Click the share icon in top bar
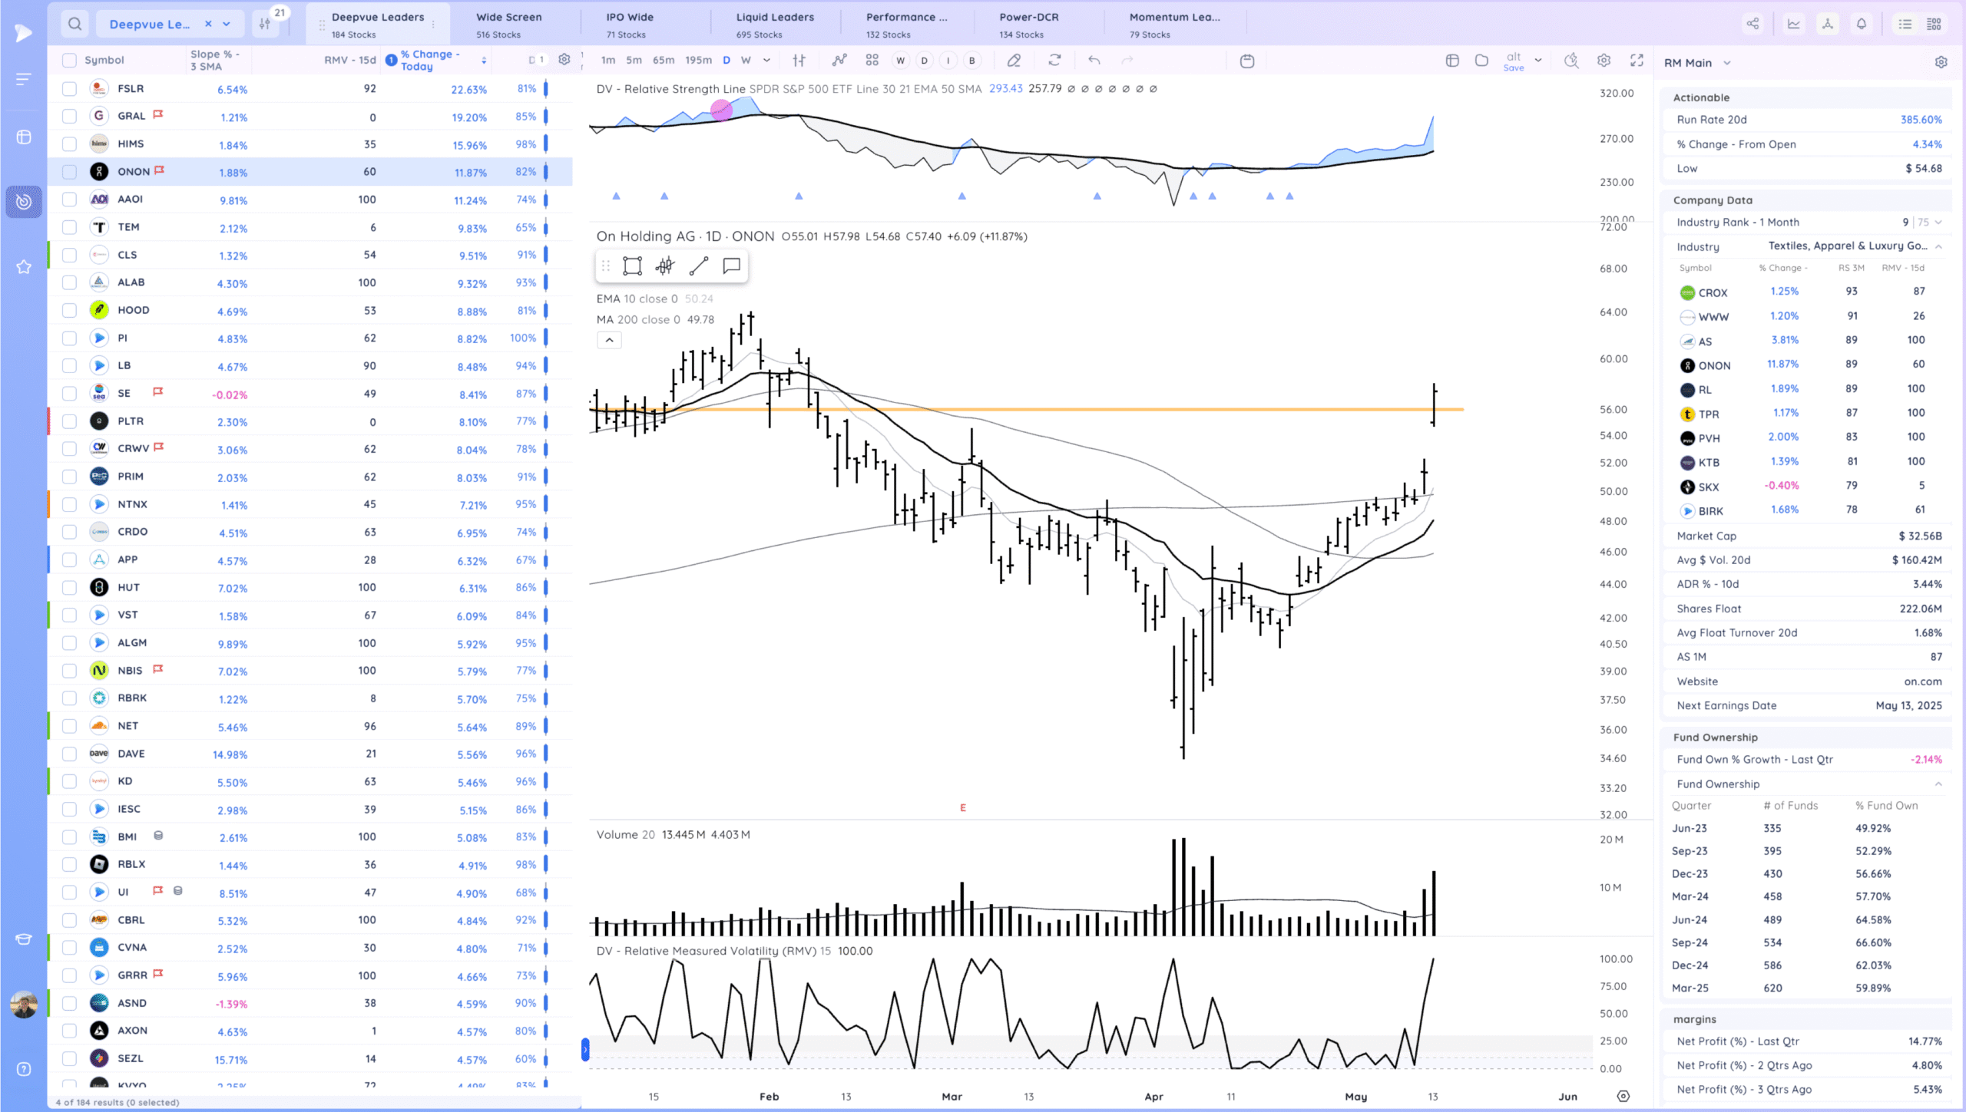 click(1753, 24)
